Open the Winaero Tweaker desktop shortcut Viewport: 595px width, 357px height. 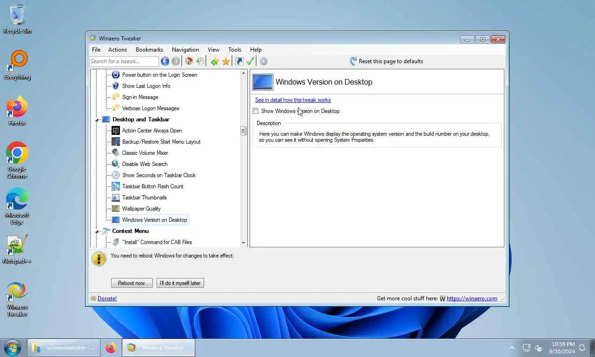17,298
